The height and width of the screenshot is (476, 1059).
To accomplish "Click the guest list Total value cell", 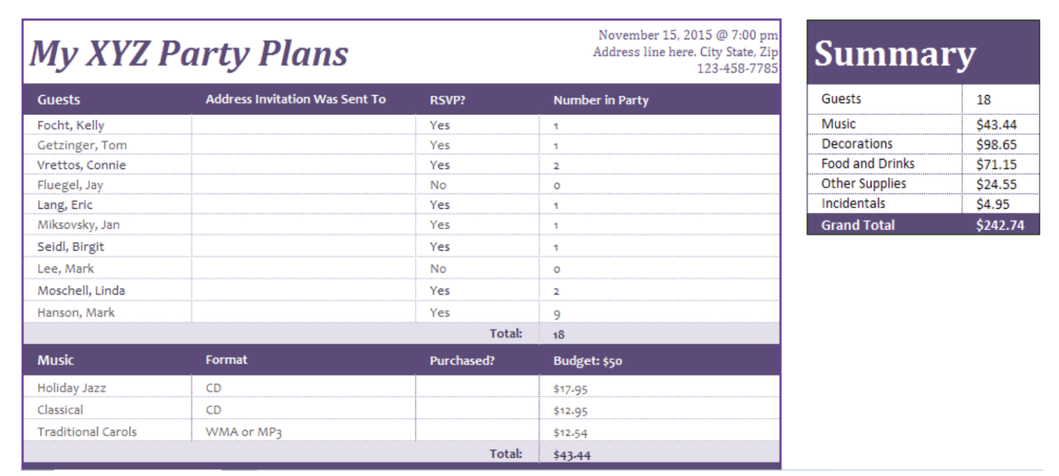I will (x=558, y=334).
